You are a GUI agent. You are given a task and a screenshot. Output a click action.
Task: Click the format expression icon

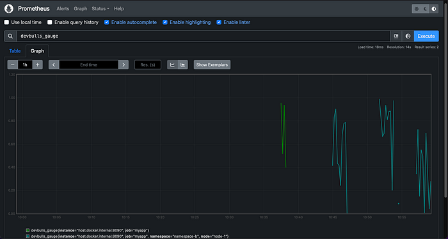tap(396, 36)
